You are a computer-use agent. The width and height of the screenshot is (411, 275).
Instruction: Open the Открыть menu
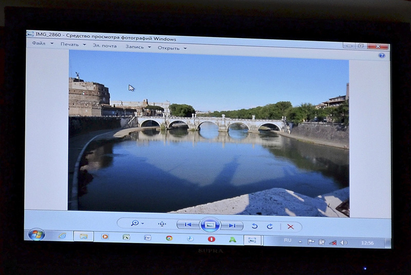172,48
